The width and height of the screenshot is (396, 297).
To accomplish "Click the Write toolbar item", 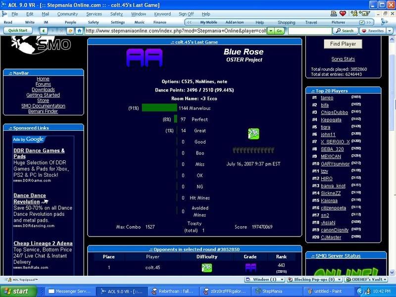I will tap(30, 22).
